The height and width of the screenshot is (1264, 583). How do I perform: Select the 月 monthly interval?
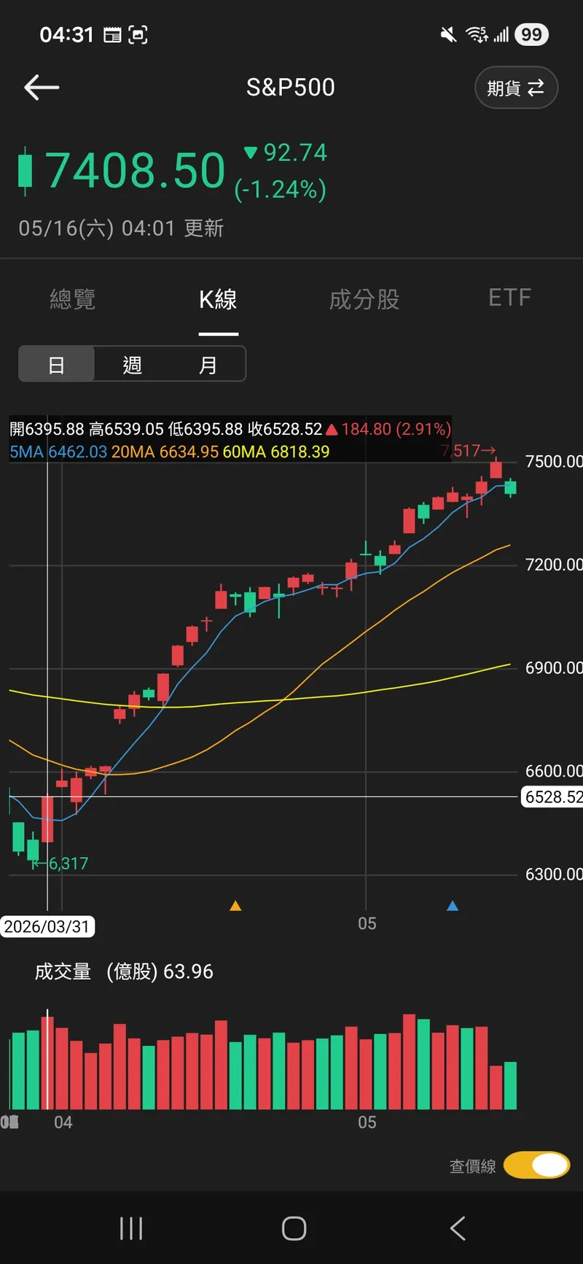tap(208, 364)
